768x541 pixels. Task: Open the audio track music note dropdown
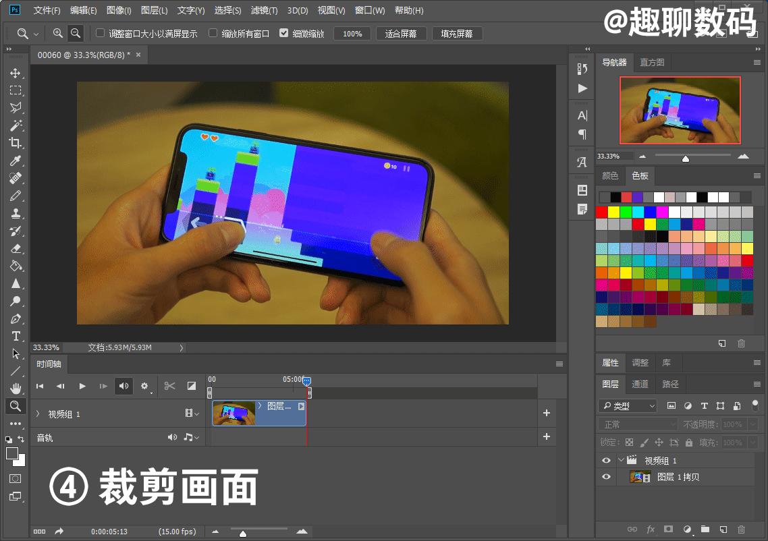click(191, 437)
